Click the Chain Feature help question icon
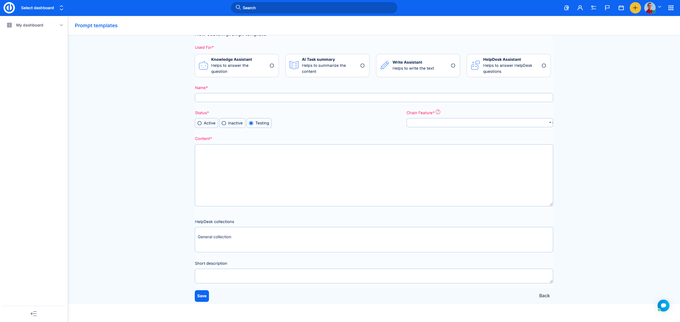 point(438,112)
